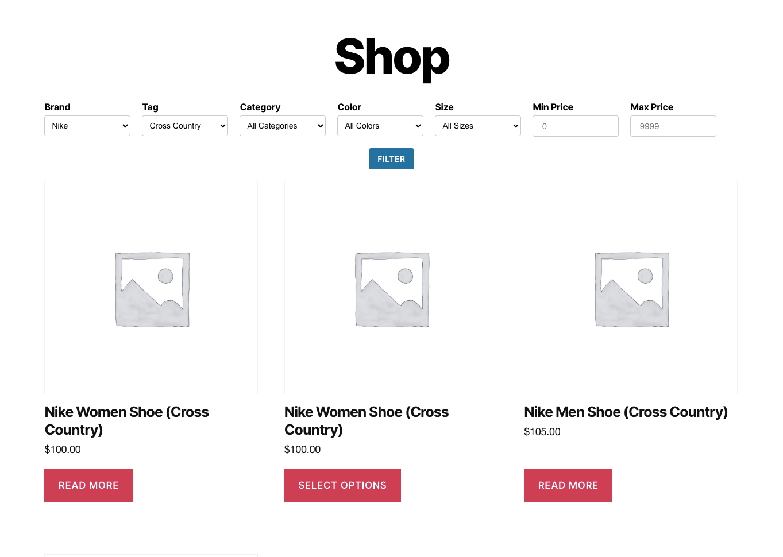Expand the Tag dropdown set to Cross Country
The image size is (783, 557).
[185, 126]
